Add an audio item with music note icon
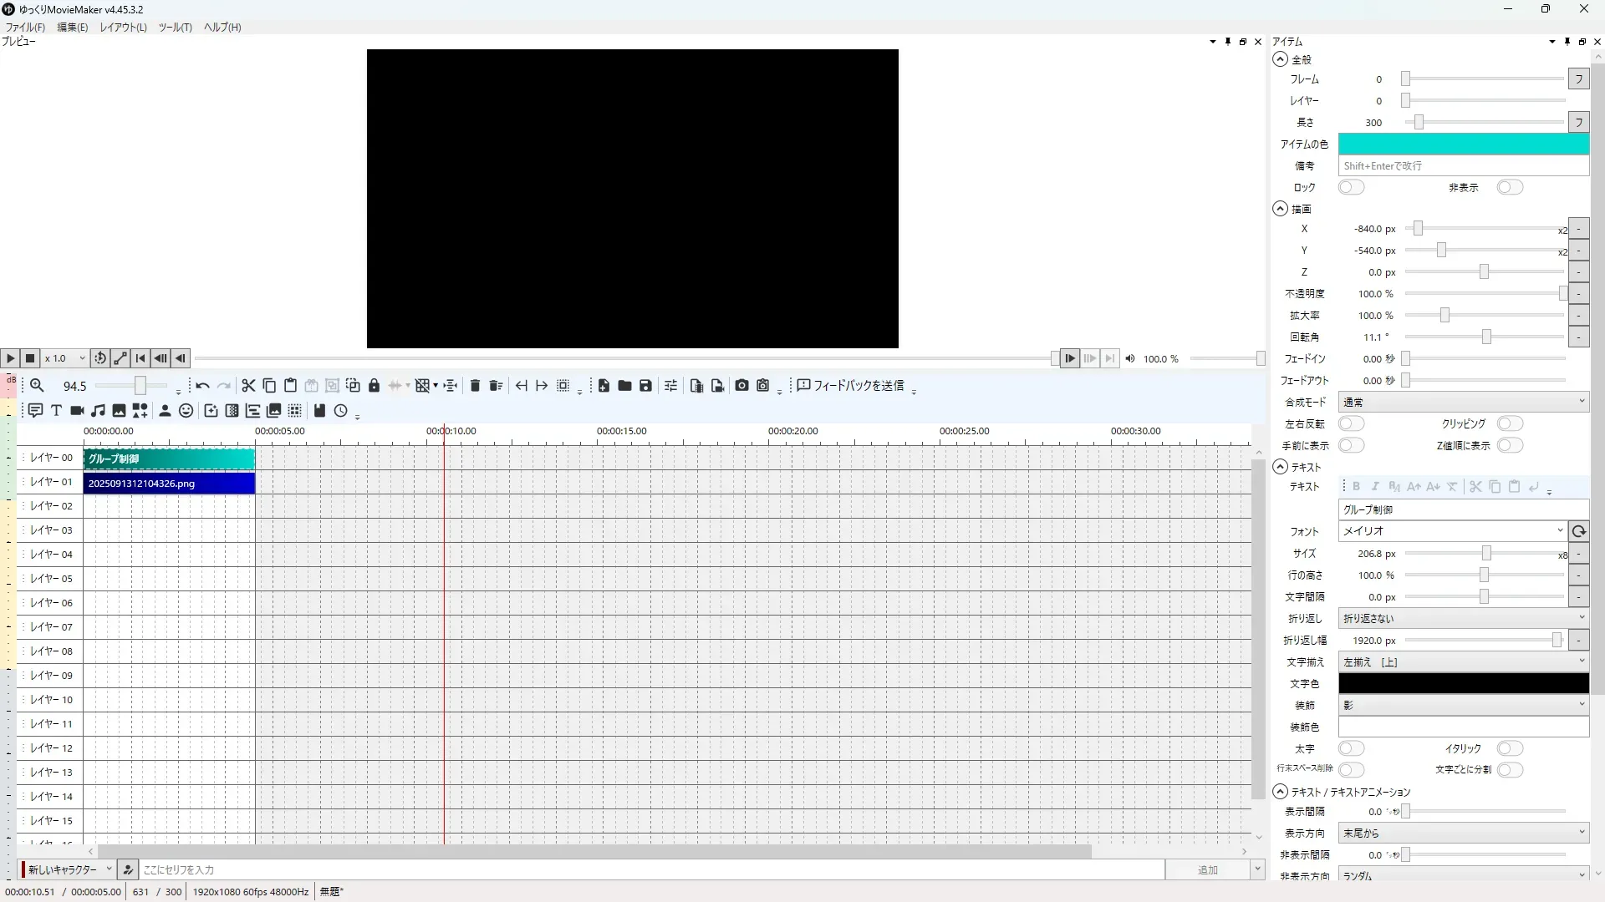The width and height of the screenshot is (1605, 902). pyautogui.click(x=99, y=411)
